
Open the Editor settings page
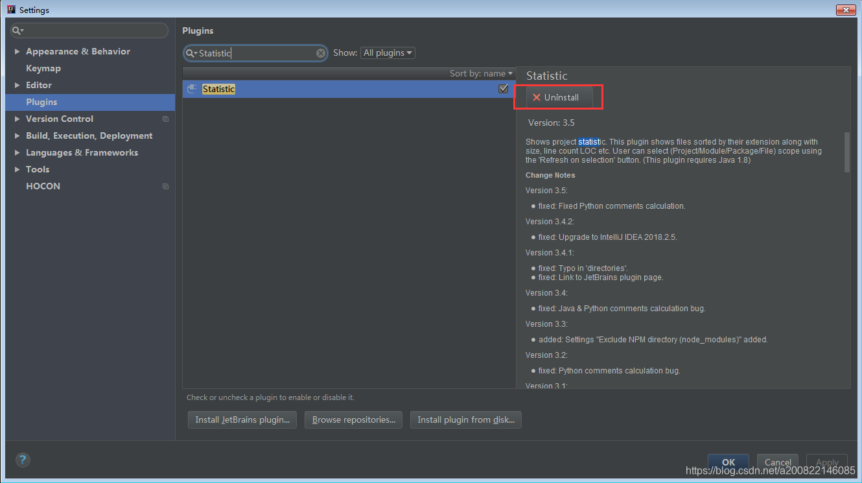pyautogui.click(x=39, y=85)
